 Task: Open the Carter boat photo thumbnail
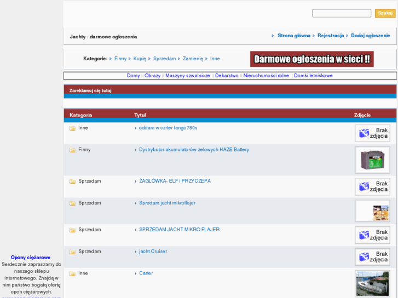click(x=372, y=284)
